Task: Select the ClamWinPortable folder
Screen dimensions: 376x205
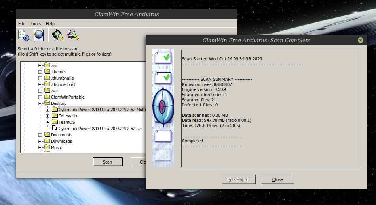Action: coord(68,97)
